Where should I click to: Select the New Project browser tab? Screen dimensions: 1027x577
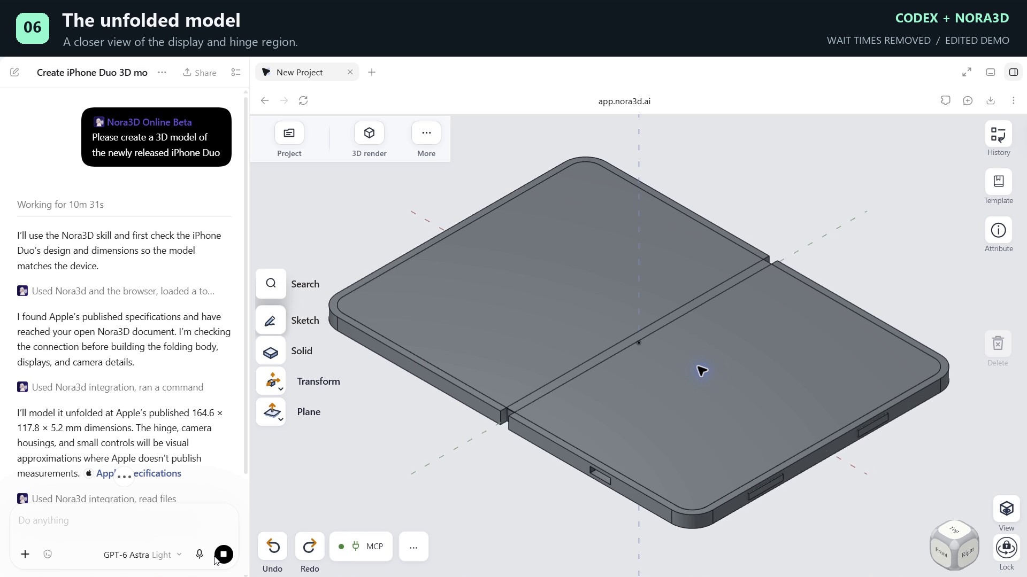[x=307, y=72]
